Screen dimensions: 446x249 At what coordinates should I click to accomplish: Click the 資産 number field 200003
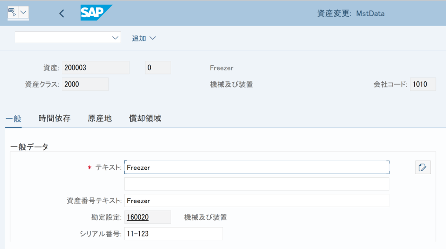click(96, 67)
